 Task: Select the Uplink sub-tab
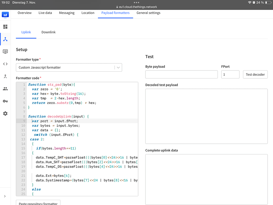pos(26,32)
